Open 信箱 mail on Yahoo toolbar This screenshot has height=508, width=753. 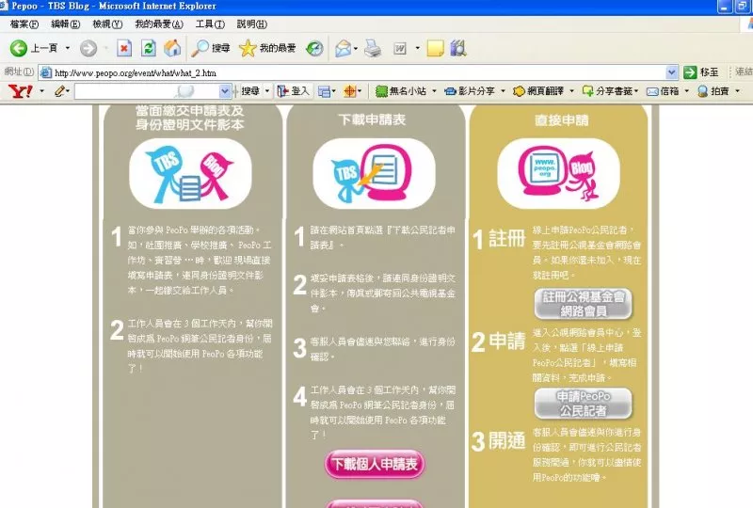pyautogui.click(x=663, y=90)
